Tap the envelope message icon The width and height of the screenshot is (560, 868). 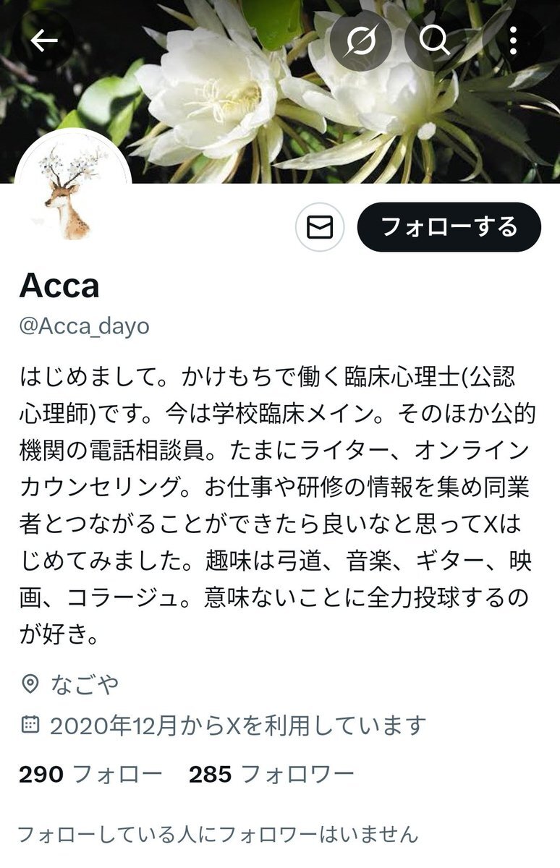tap(320, 227)
